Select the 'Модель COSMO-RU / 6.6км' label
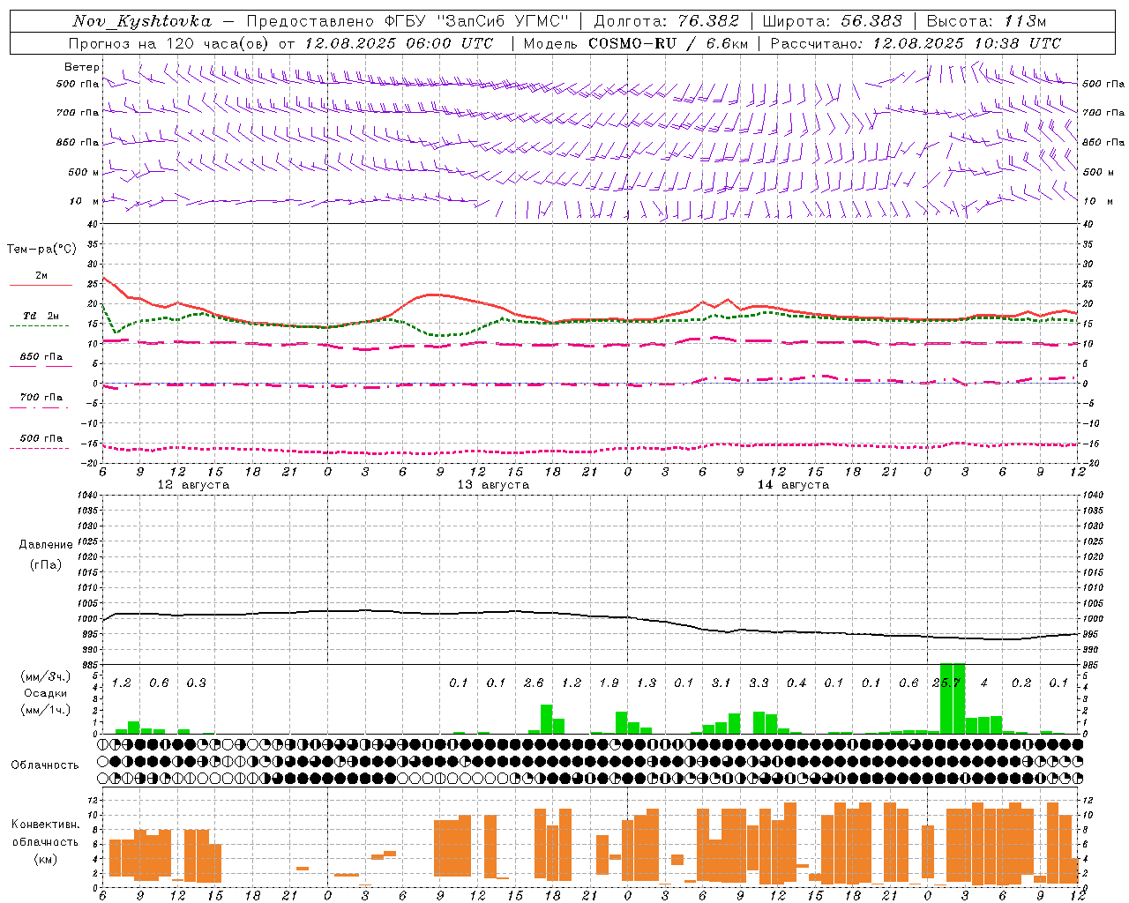This screenshot has height=903, width=1129. click(636, 43)
